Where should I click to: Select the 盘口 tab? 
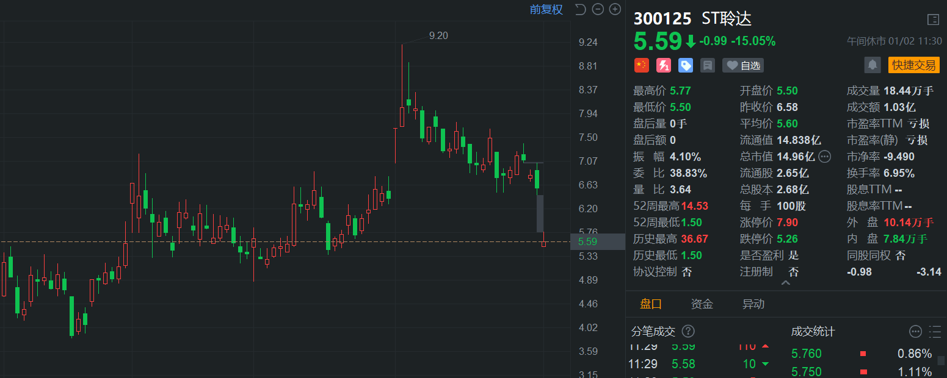pyautogui.click(x=650, y=304)
